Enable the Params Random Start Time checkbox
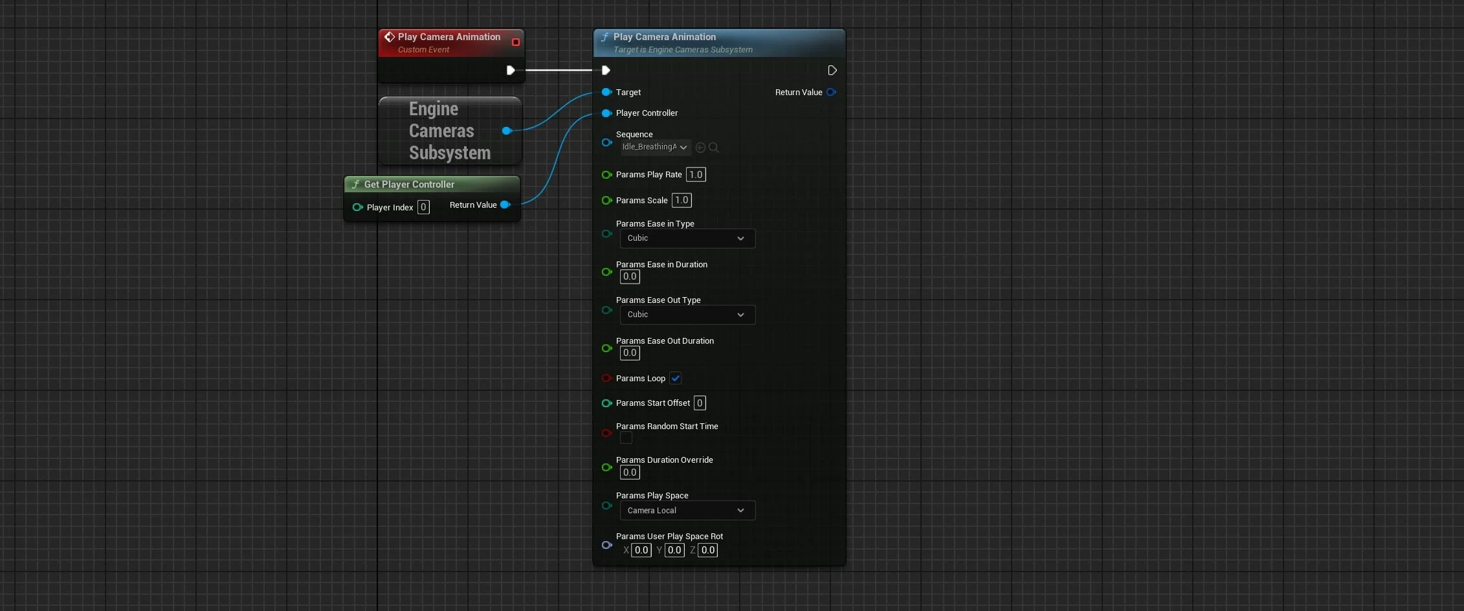Screen dimensions: 1464x611 click(x=625, y=438)
